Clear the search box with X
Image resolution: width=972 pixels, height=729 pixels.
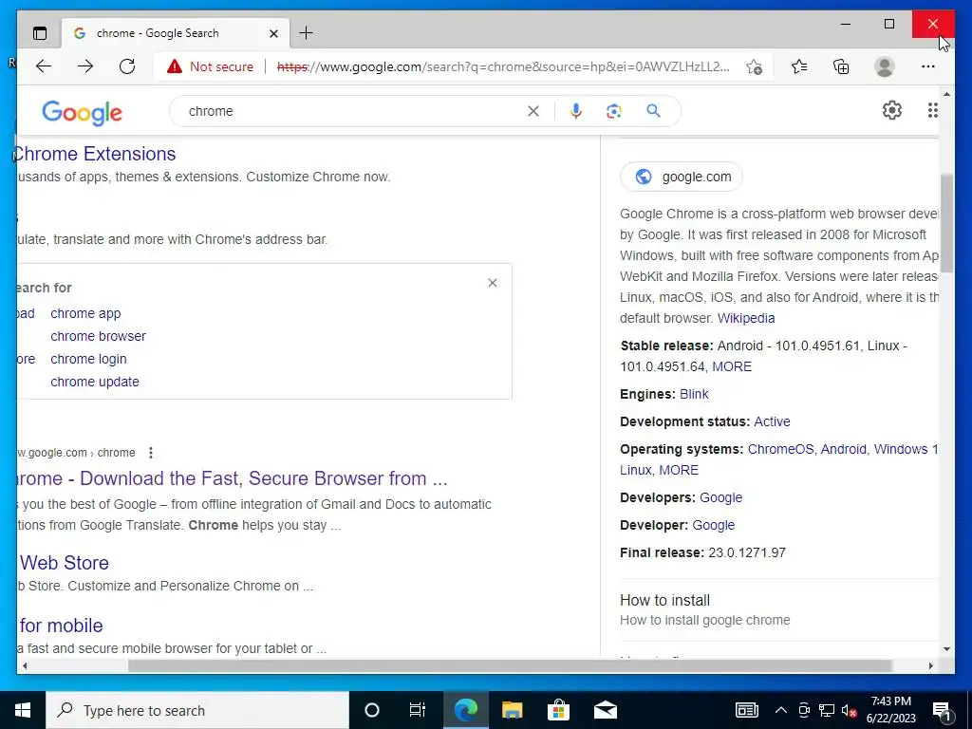pyautogui.click(x=533, y=111)
